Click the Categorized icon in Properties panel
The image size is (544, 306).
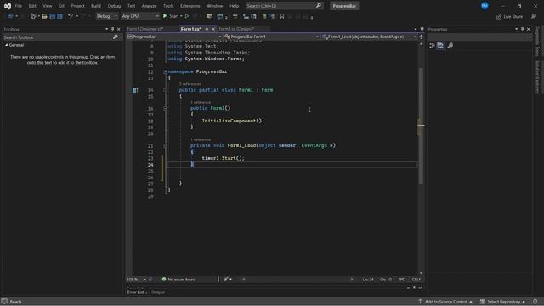click(432, 45)
